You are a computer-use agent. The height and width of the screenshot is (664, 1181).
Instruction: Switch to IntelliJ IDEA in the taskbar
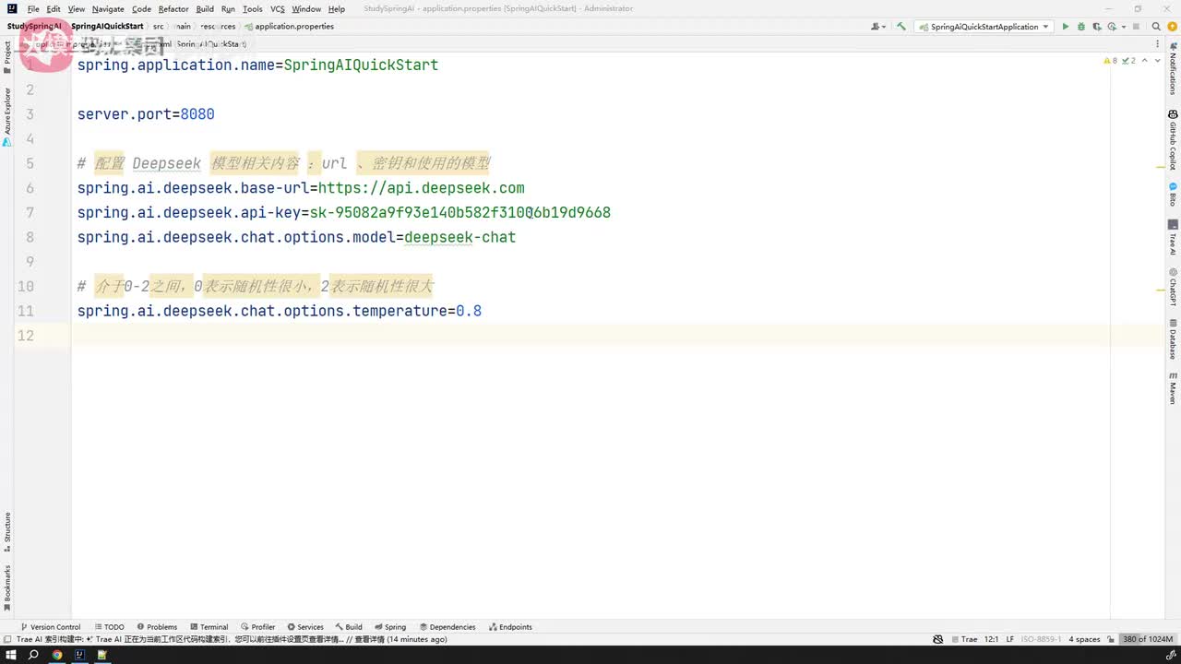click(x=79, y=655)
